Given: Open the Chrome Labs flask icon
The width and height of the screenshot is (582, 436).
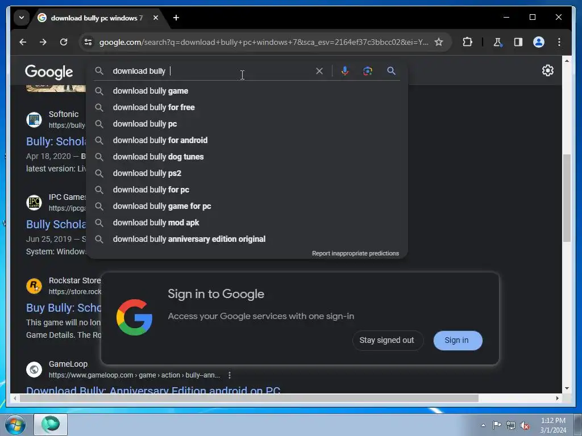Looking at the screenshot, I should [497, 42].
